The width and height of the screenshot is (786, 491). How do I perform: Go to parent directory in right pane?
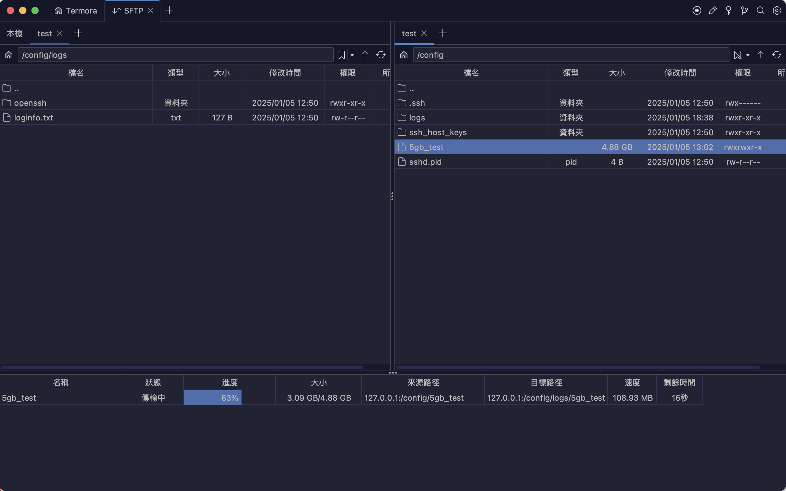[x=761, y=55]
